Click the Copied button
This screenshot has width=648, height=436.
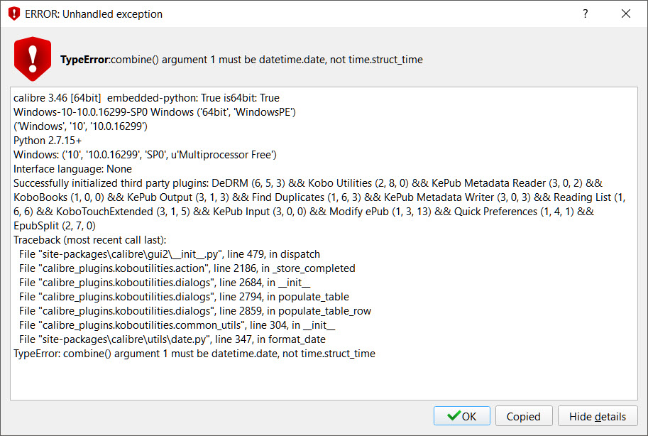524,415
